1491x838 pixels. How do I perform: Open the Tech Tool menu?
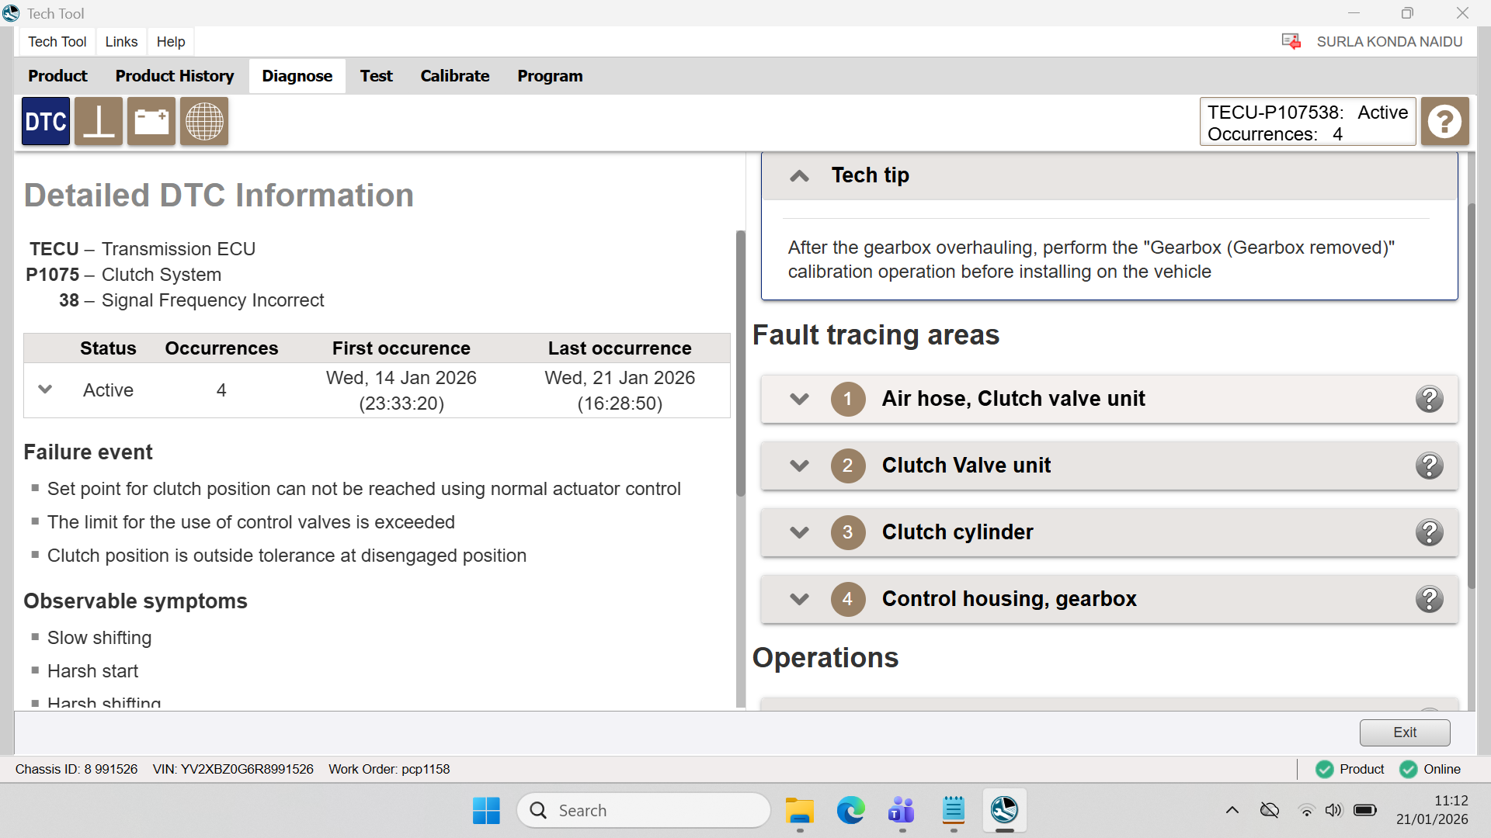click(57, 42)
